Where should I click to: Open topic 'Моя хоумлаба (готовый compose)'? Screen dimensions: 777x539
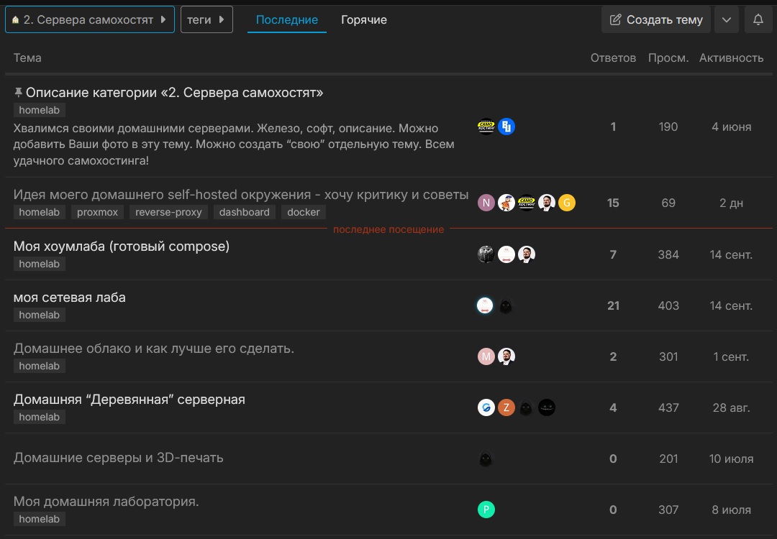pyautogui.click(x=122, y=247)
